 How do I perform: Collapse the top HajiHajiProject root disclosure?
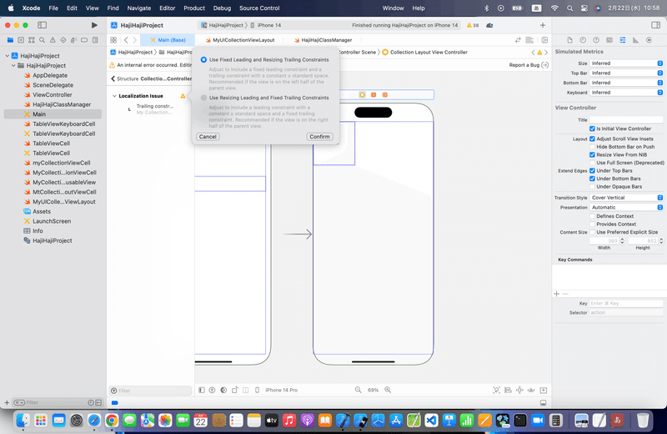[x=8, y=56]
